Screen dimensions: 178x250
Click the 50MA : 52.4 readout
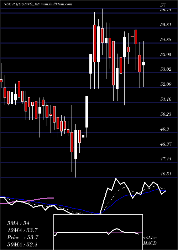(22, 245)
